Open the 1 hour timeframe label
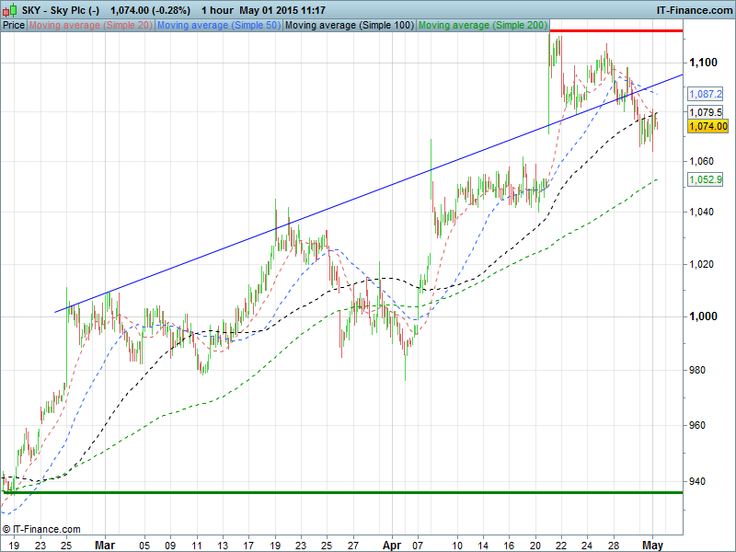 (217, 9)
